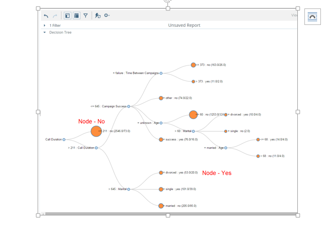Image resolution: width=335 pixels, height=230 pixels.
Task: Select '= divorced : yes (10.0/4.0)' leaf
Action: point(226,115)
